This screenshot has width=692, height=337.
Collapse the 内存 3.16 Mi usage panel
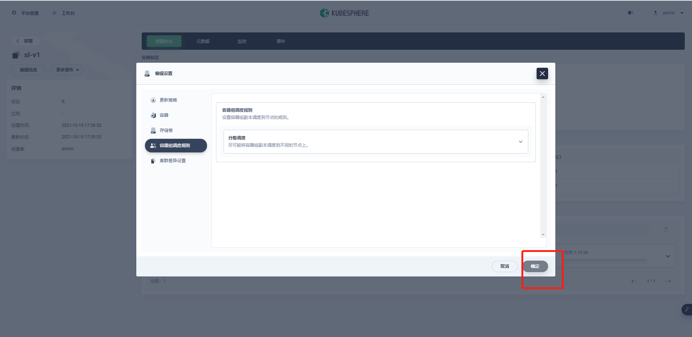667,256
